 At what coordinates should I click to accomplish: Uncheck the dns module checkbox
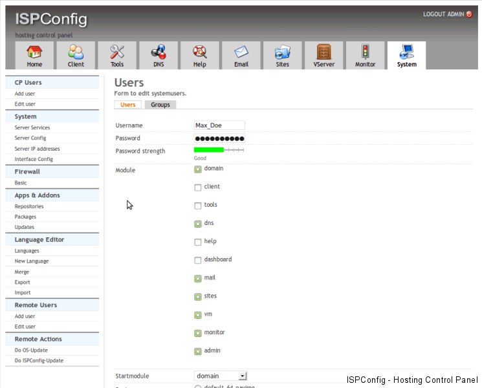point(198,224)
